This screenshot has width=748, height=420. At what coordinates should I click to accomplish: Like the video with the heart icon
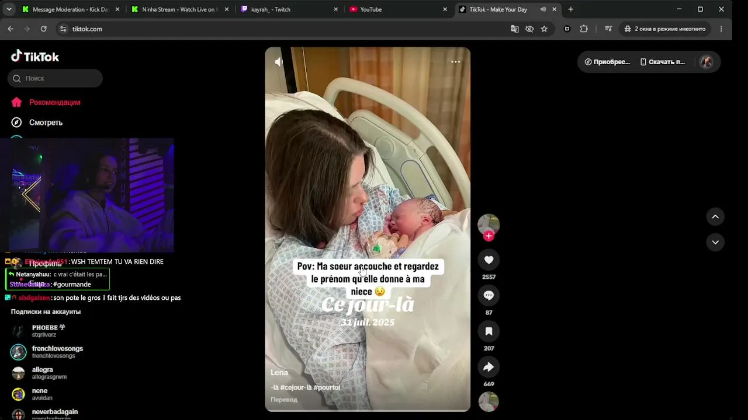click(489, 260)
